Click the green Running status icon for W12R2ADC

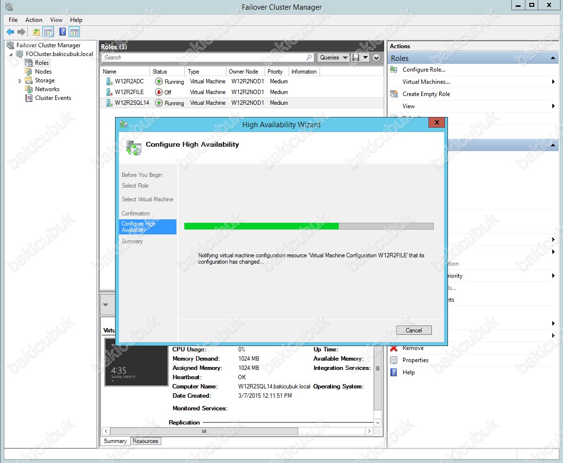159,81
